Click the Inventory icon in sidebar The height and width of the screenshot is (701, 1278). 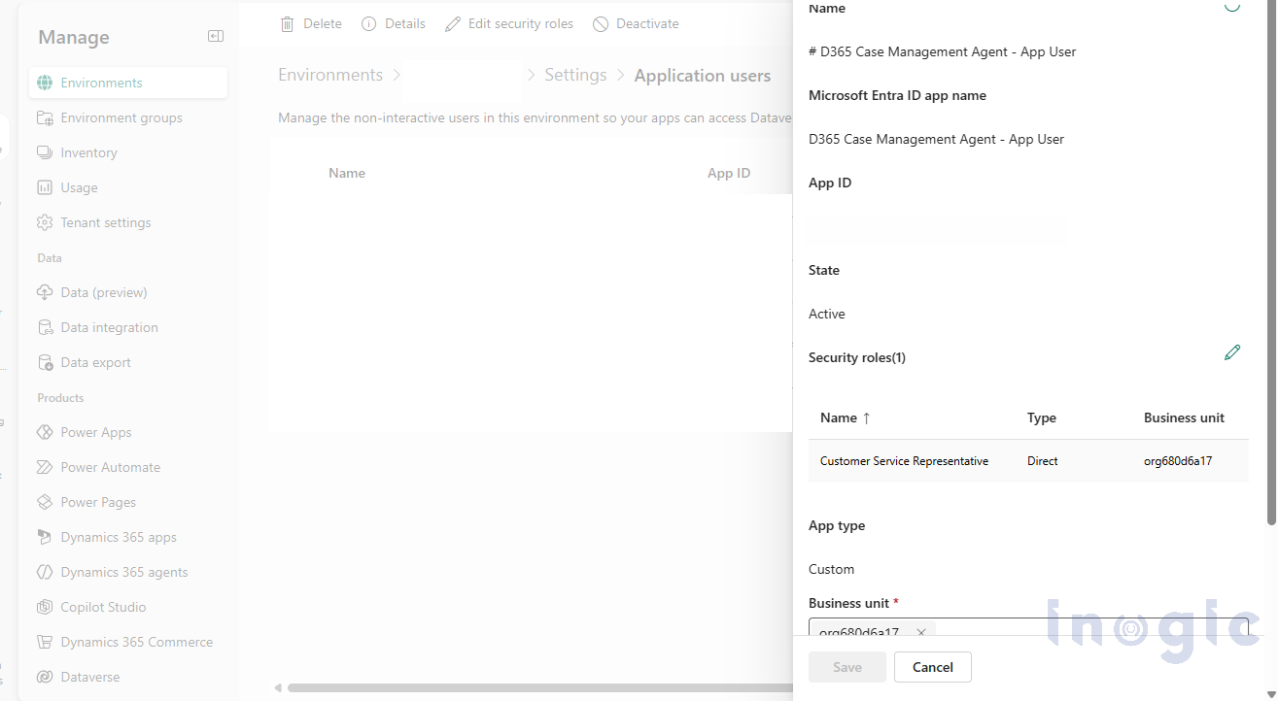[x=45, y=152]
